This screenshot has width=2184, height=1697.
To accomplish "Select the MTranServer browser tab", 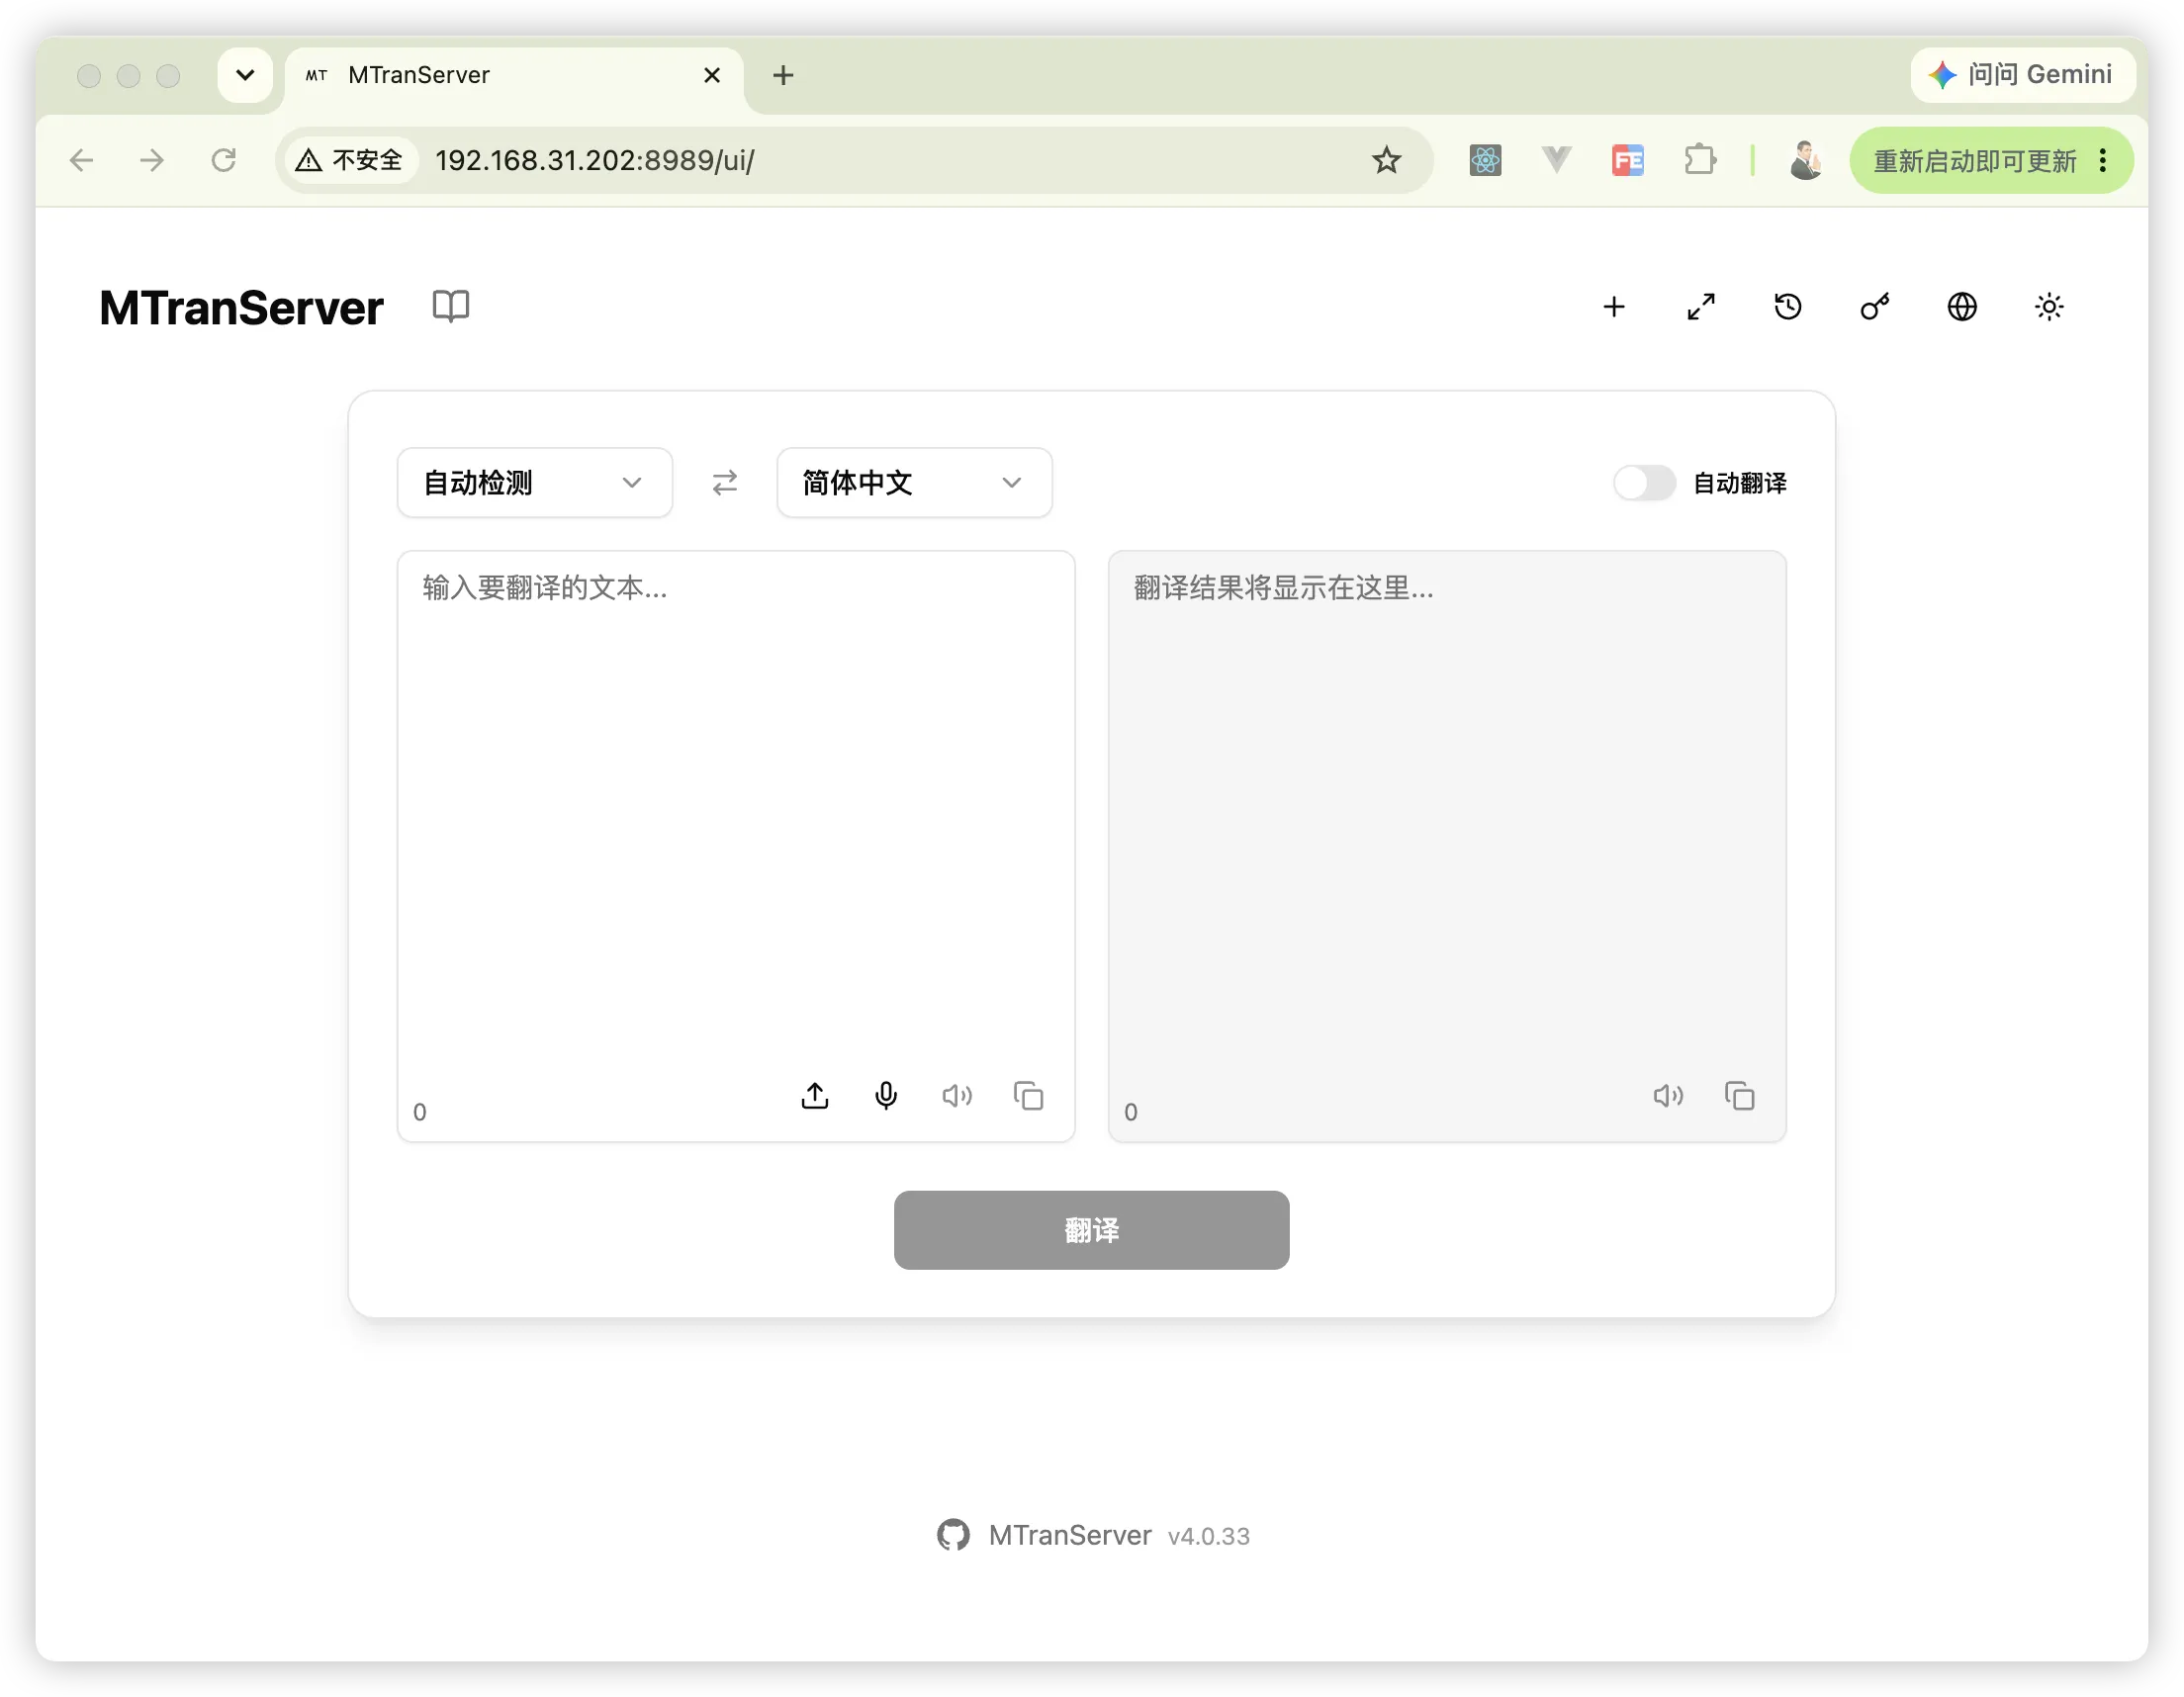I will tap(514, 76).
